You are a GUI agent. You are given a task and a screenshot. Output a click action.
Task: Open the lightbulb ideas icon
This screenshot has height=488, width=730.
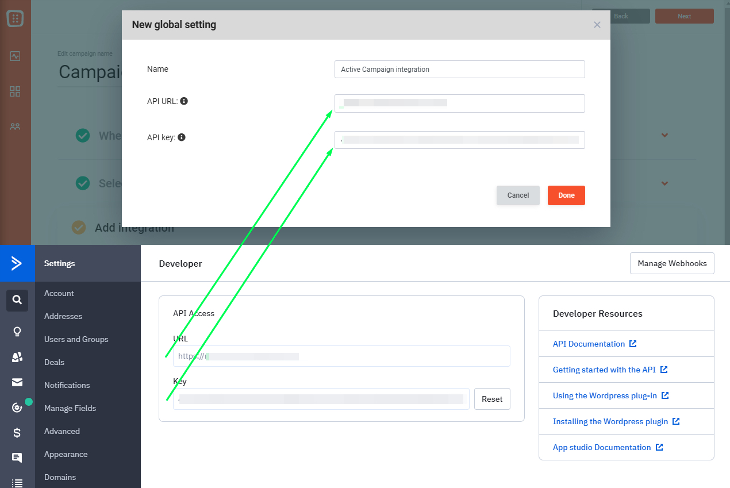(17, 332)
